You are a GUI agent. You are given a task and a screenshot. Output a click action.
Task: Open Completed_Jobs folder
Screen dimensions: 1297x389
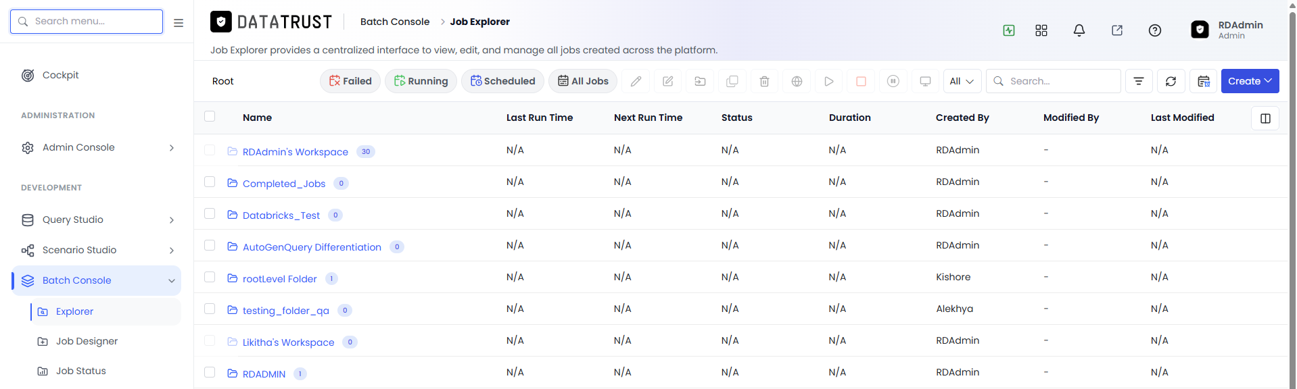click(x=284, y=184)
